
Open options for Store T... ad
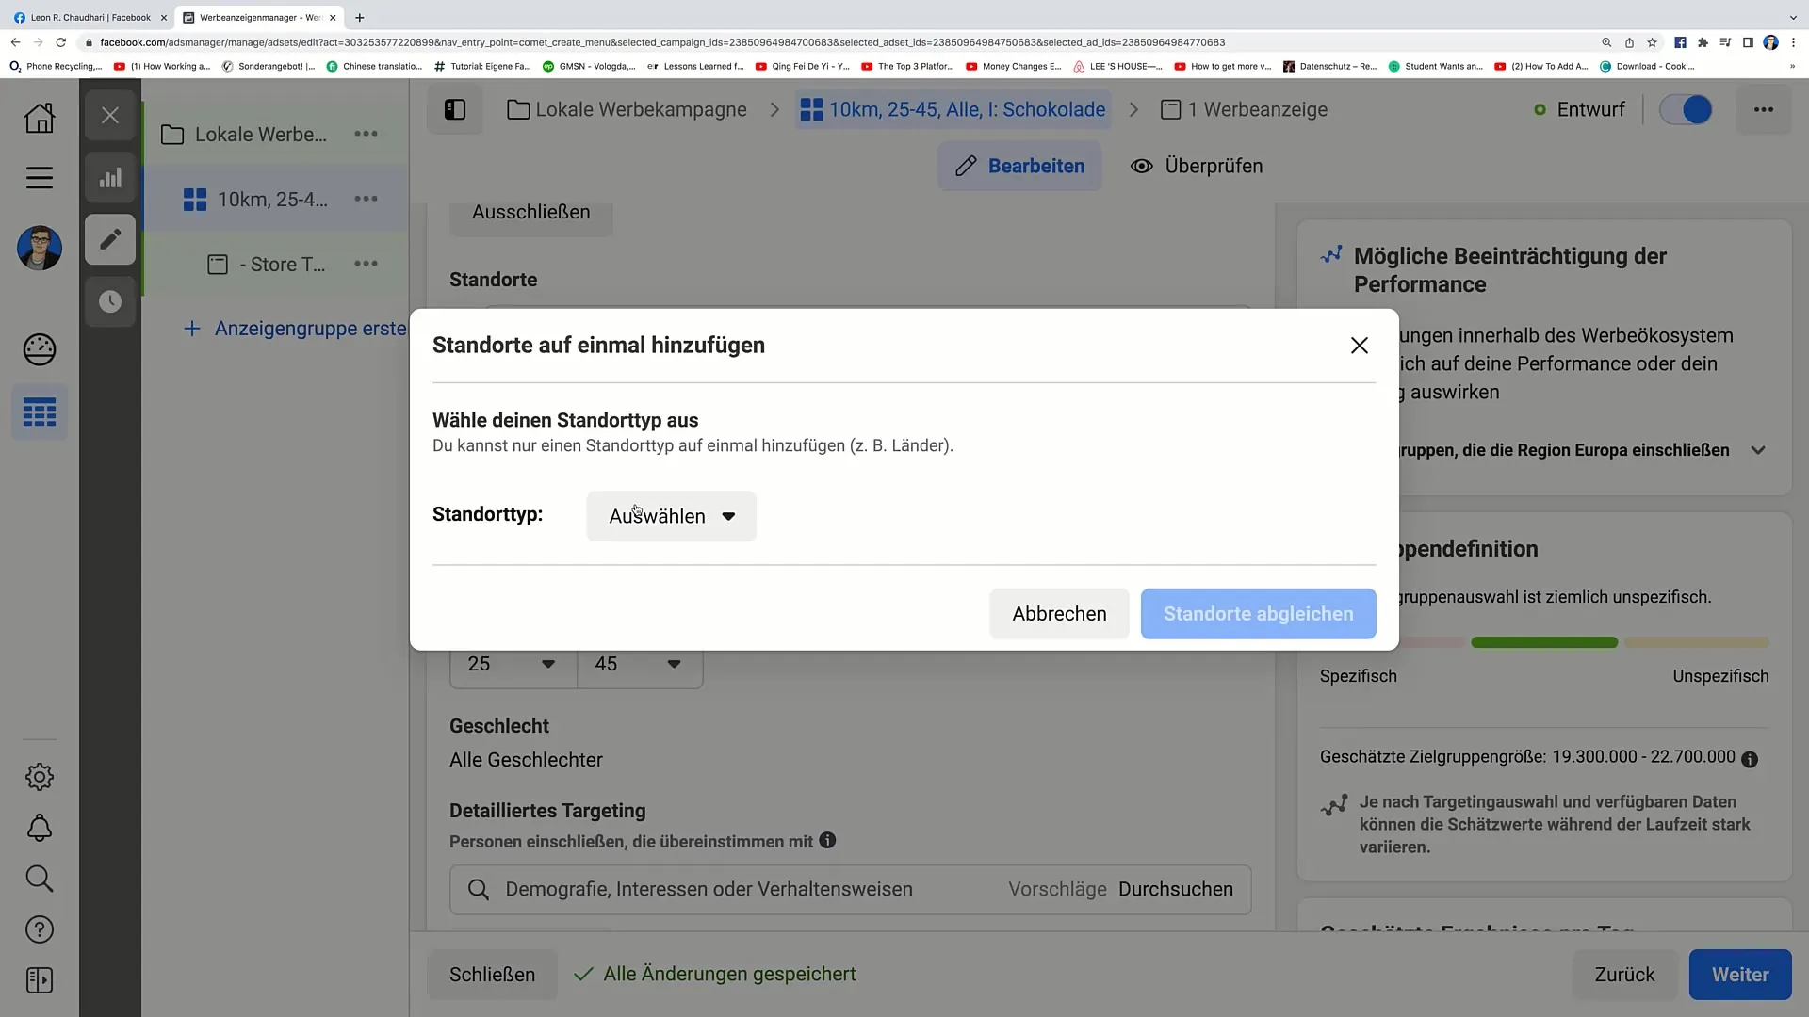[x=366, y=264]
